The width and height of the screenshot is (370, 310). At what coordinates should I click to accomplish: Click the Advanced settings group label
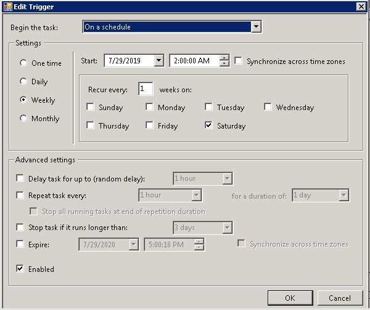(45, 160)
